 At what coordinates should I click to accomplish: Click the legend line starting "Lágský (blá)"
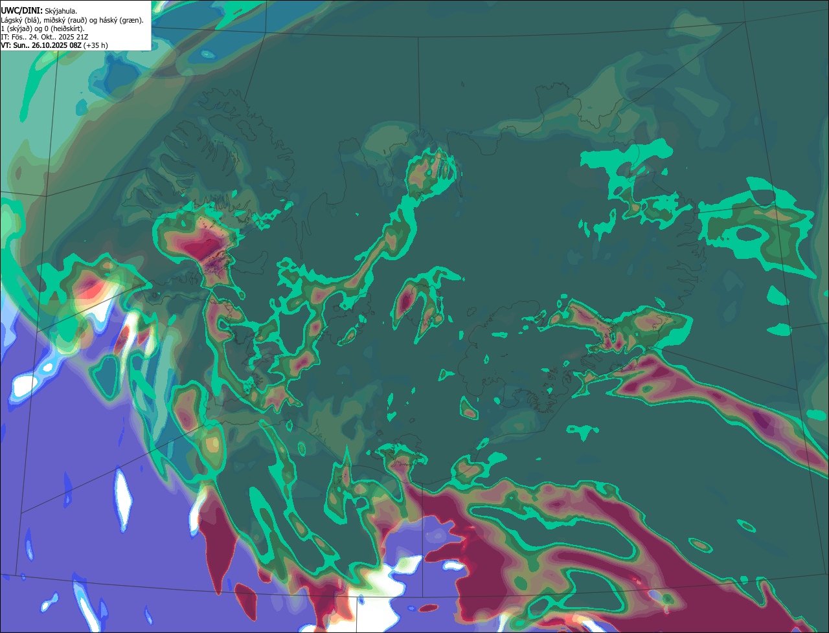[73, 20]
